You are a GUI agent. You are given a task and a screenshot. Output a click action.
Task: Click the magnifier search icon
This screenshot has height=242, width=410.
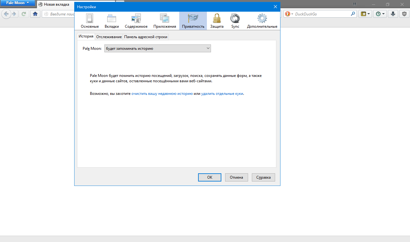[x=353, y=14]
